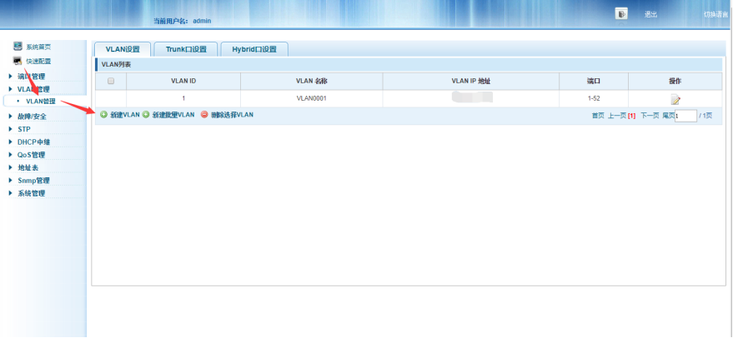The height and width of the screenshot is (338, 733).
Task: Expand the 地址表 menu
Action: (28, 167)
